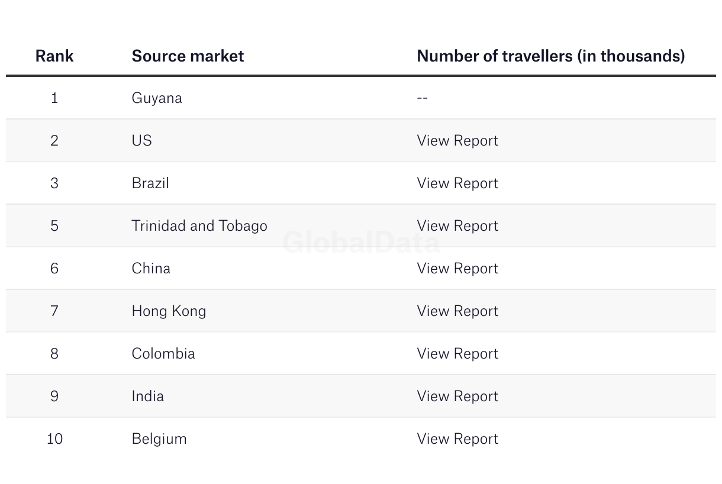Click the Rank column header
The width and height of the screenshot is (722, 484).
[x=54, y=56]
